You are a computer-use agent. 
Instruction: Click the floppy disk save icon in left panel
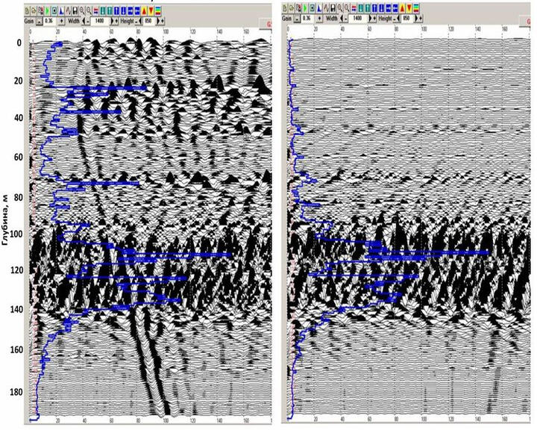click(75, 10)
